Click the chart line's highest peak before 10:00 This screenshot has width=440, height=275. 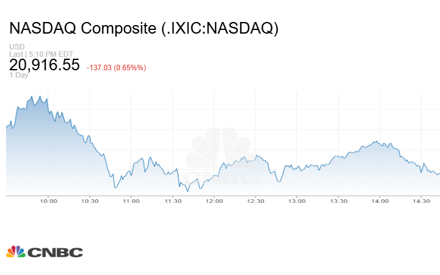tap(40, 96)
